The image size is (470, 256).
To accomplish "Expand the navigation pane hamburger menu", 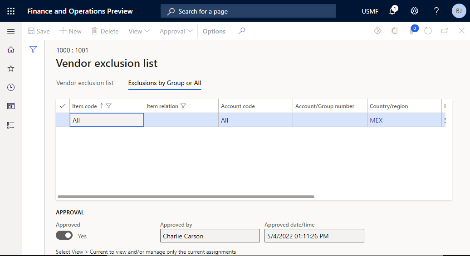I will tap(11, 31).
